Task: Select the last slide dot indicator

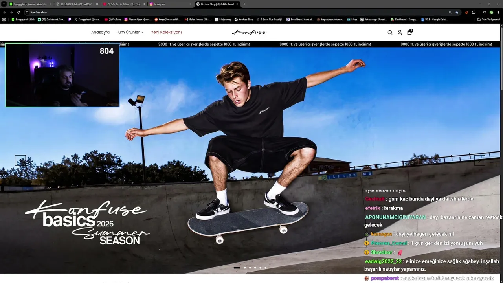Action: click(x=265, y=268)
